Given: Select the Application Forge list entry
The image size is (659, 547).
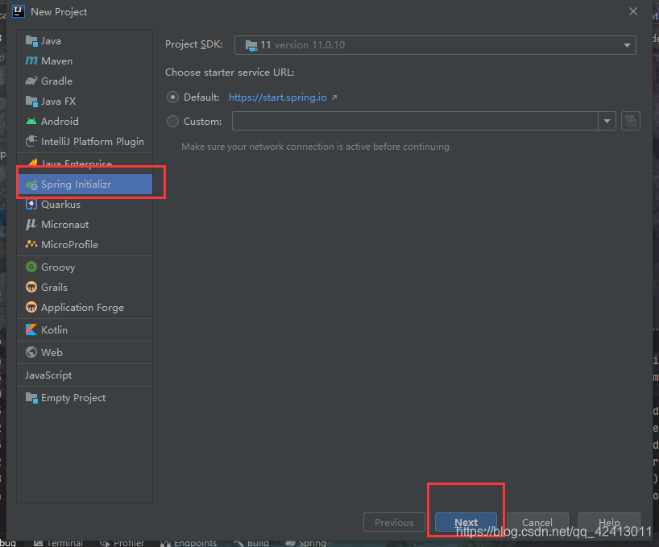Looking at the screenshot, I should (85, 307).
